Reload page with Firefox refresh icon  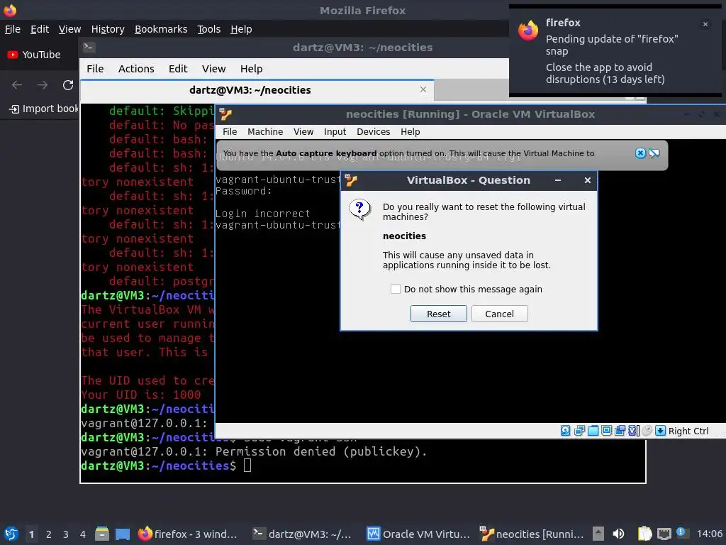pyautogui.click(x=68, y=85)
